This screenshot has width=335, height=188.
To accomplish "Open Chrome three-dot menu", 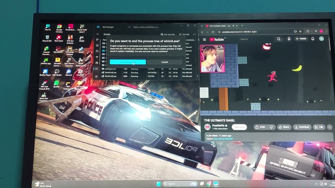I will click(327, 31).
